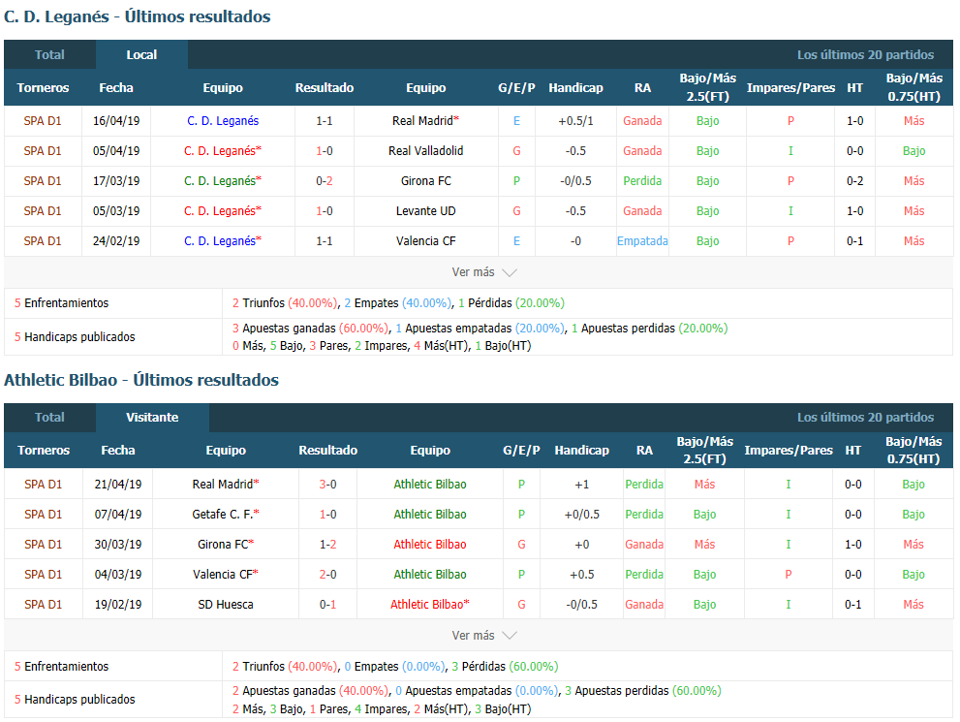Open C. D. Leganés link dated 16/04/19
960x722 pixels.
point(223,120)
